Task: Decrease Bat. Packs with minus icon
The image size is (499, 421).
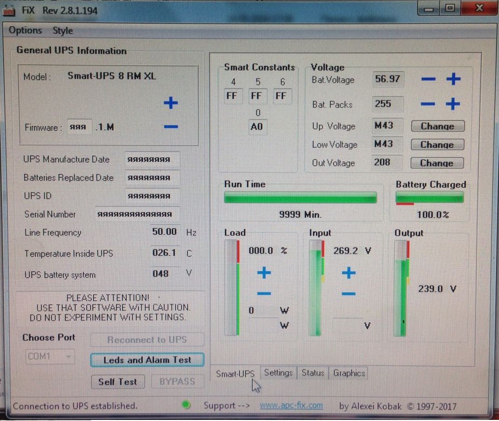Action: click(428, 104)
